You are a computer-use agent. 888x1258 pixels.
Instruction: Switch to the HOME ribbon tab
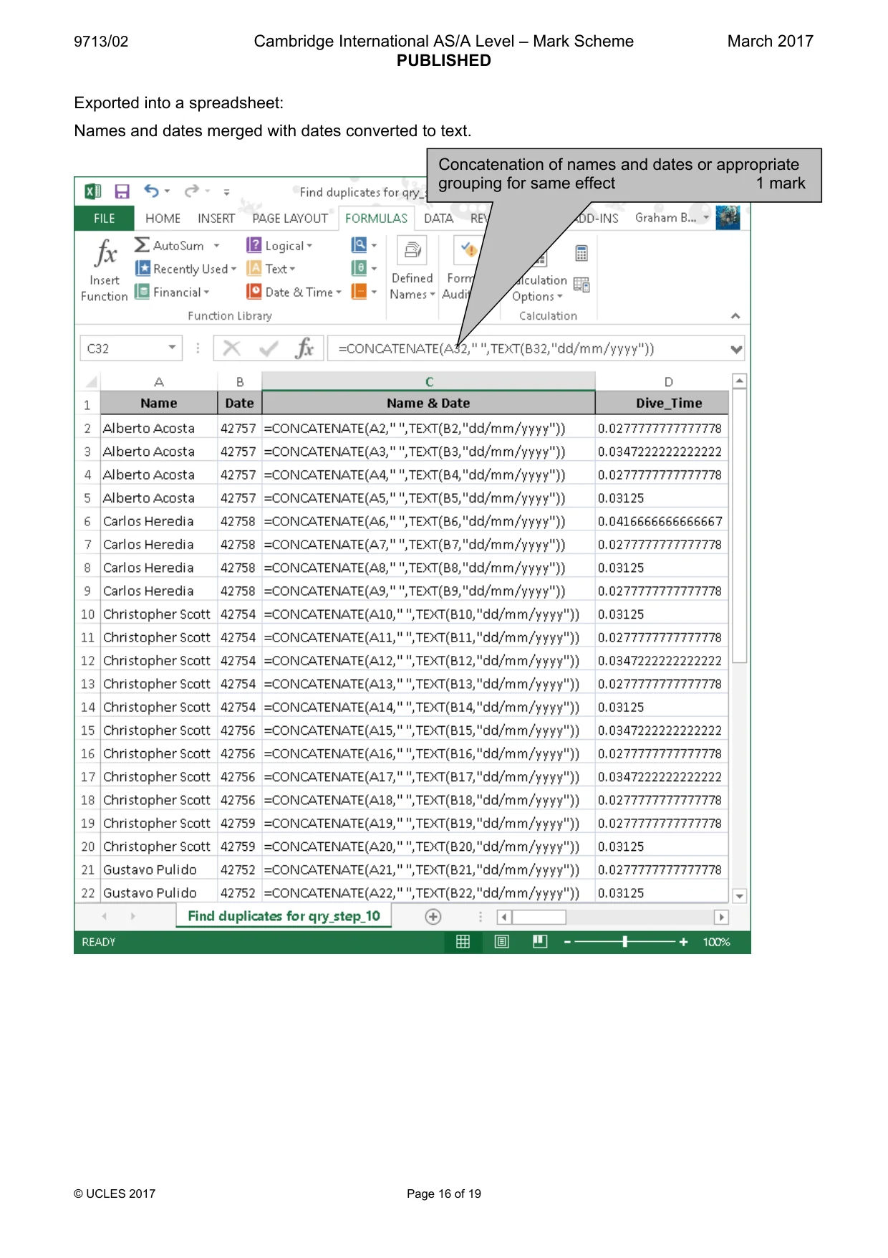[x=163, y=219]
